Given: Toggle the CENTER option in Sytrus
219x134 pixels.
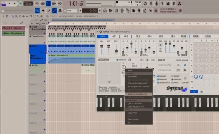Looking at the screenshot, I should [175, 76].
